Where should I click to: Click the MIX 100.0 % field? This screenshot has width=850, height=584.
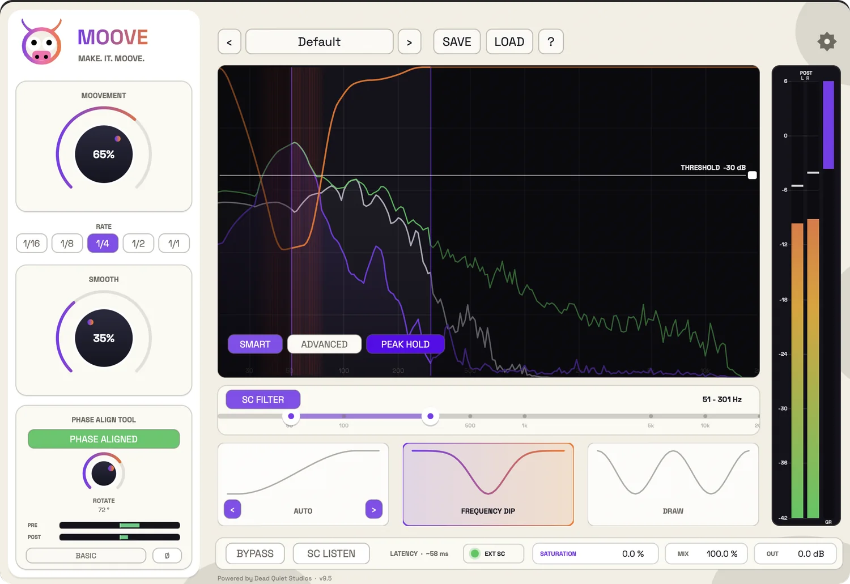tap(706, 553)
